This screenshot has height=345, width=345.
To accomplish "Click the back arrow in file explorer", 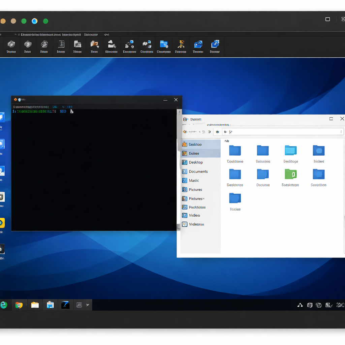I will [x=185, y=132].
